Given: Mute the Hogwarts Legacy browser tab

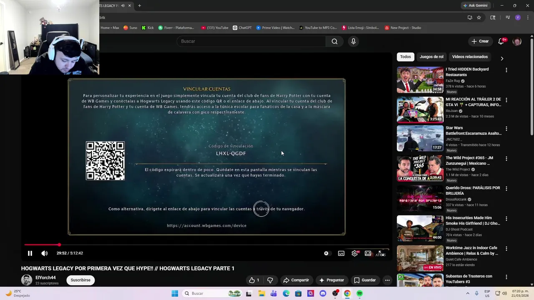Looking at the screenshot, I should pyautogui.click(x=123, y=5).
